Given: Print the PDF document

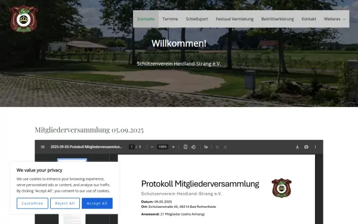Looking at the screenshot, I should tap(307, 147).
